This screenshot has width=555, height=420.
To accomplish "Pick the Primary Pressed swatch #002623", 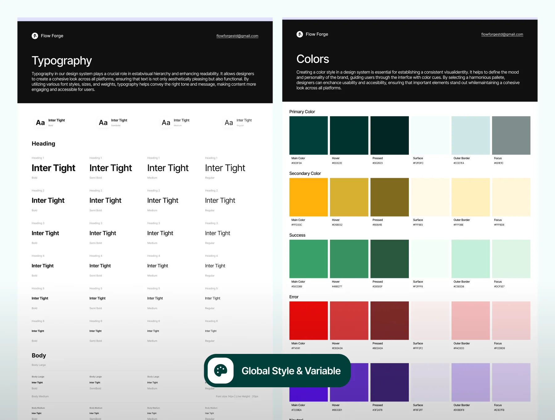I will click(390, 136).
